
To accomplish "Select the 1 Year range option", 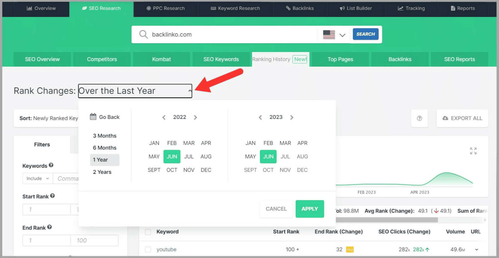I will pyautogui.click(x=104, y=160).
